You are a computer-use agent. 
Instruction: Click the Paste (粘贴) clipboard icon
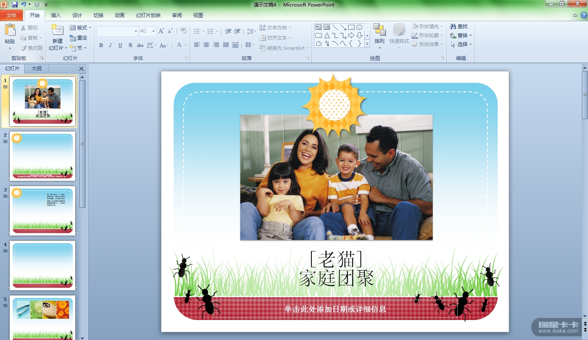coord(10,30)
